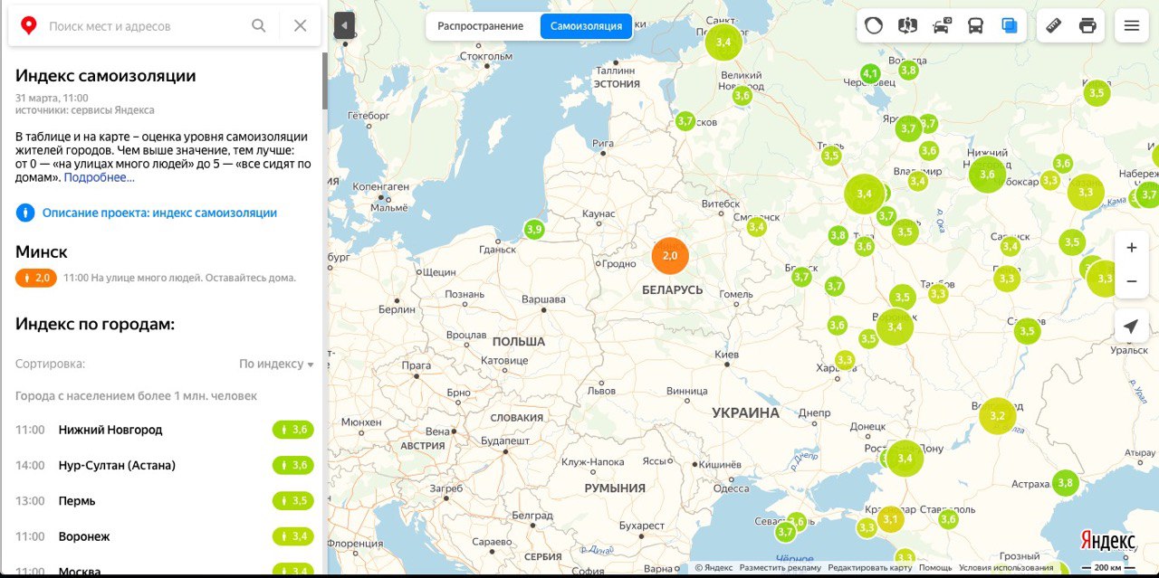Collapse the sidebar with arrow button
The image size is (1159, 578).
(x=344, y=25)
